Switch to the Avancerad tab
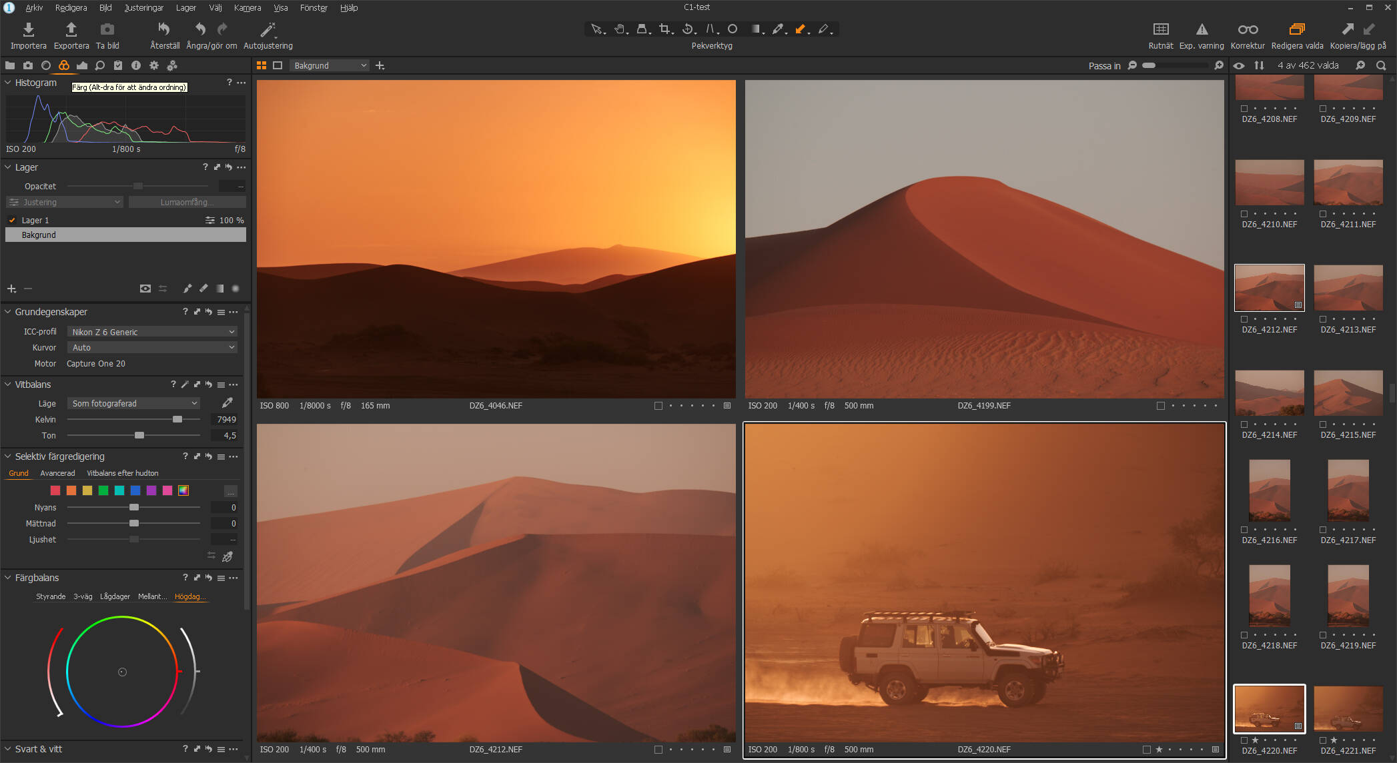1397x763 pixels. 57,473
